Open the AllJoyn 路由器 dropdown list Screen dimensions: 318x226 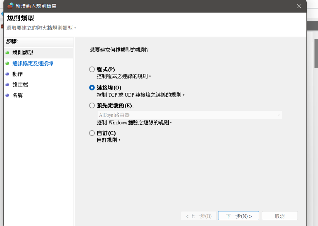pyautogui.click(x=190, y=115)
